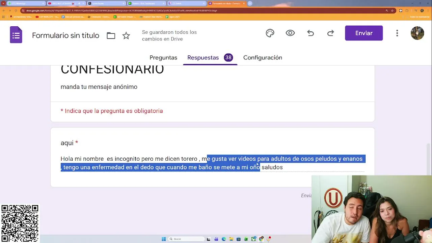Open Teams from the taskbar

(216, 239)
